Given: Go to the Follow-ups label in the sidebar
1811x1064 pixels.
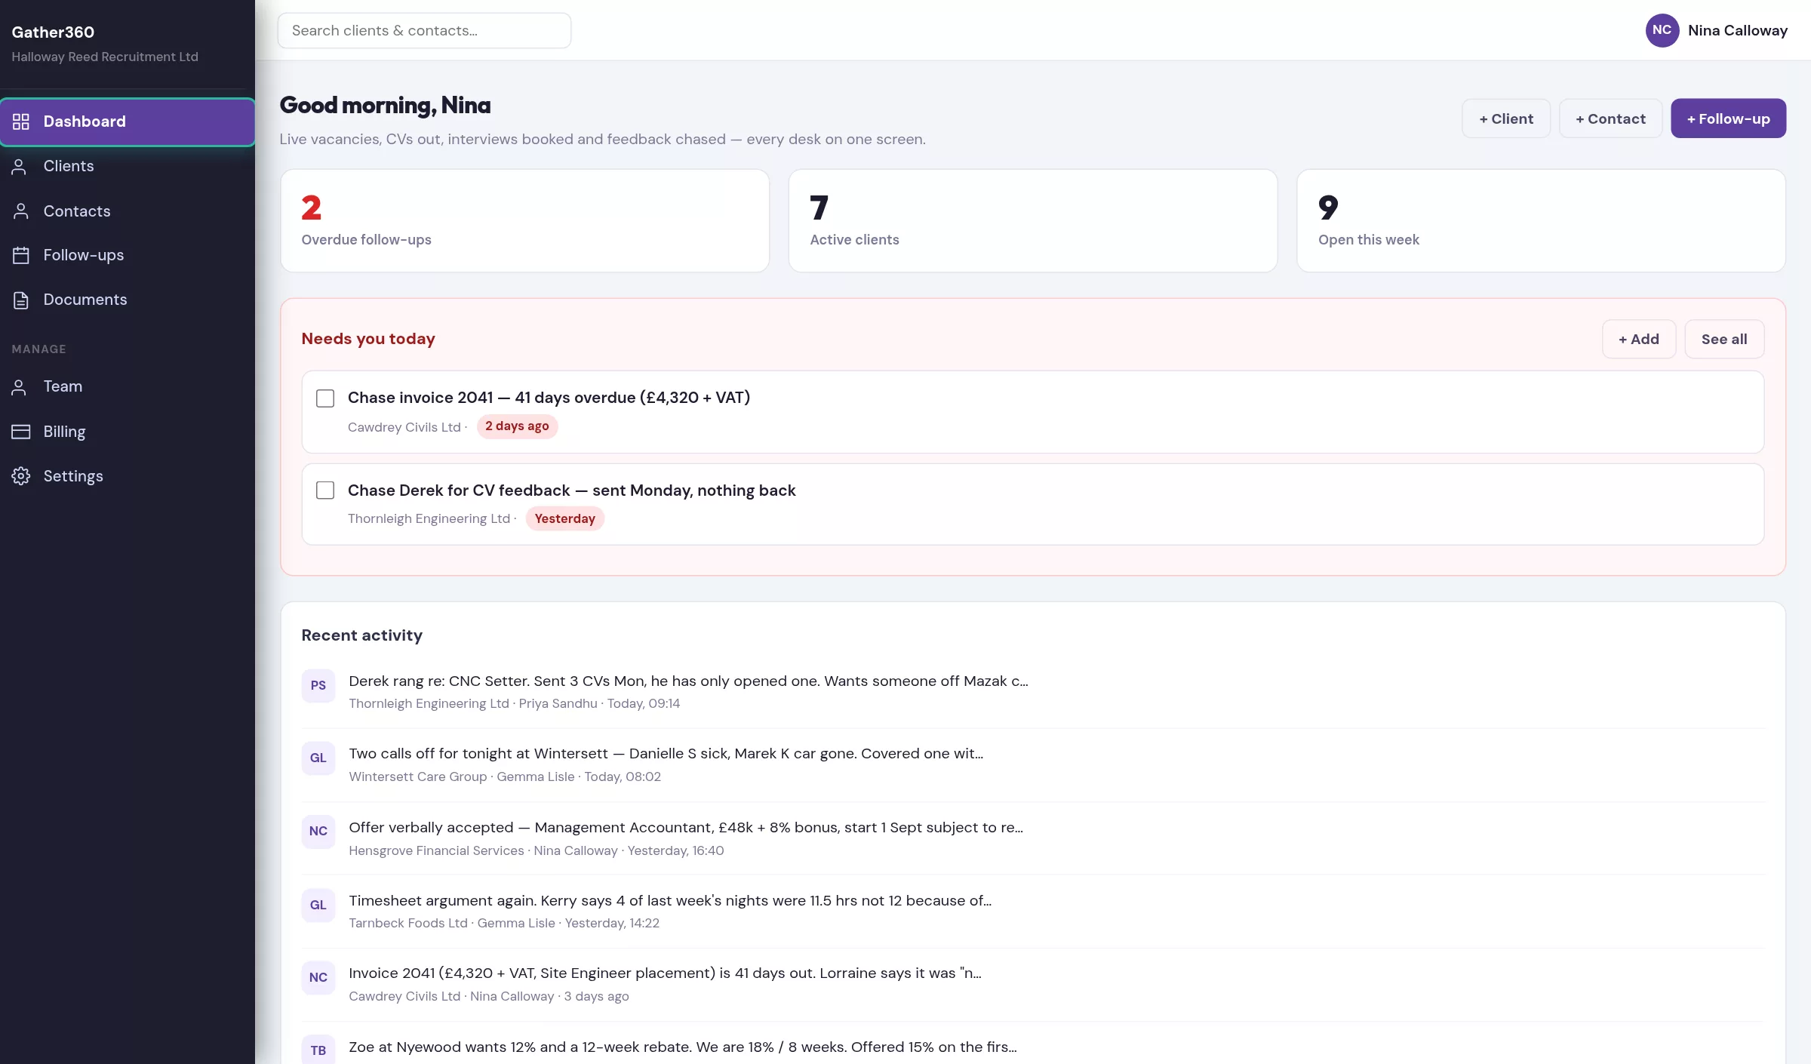Looking at the screenshot, I should (84, 255).
